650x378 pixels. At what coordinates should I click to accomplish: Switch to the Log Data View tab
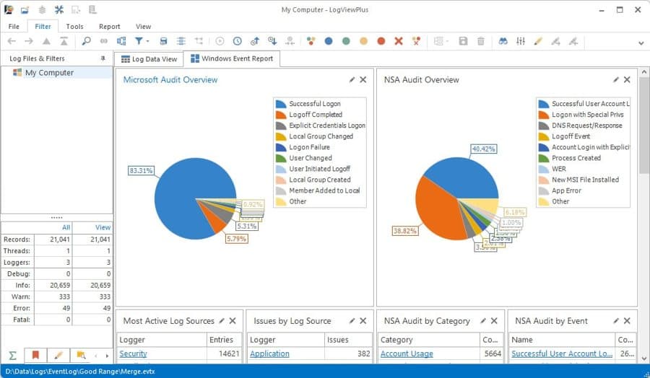(149, 59)
